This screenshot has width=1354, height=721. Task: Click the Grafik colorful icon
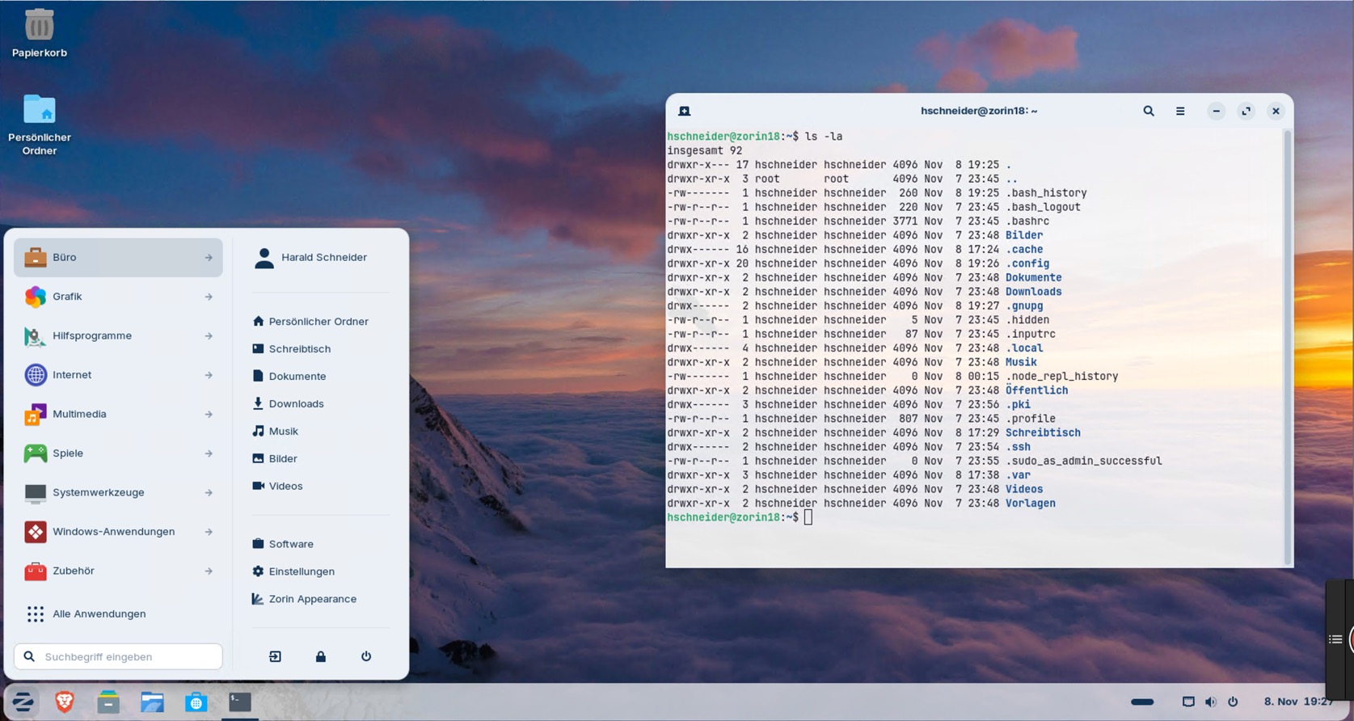tap(35, 297)
